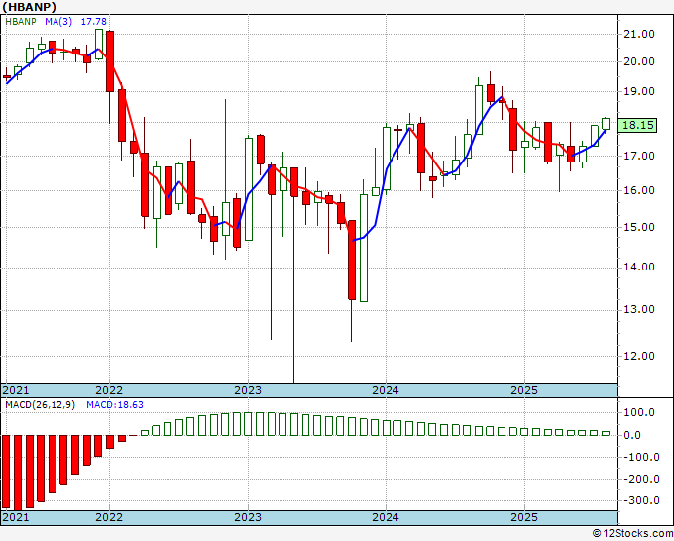The height and width of the screenshot is (541, 674).
Task: Open the 12Stocks.com copyright link
Action: (x=632, y=534)
